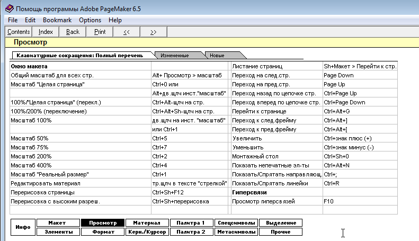Click the 'Ctrl+Sh+F12' shortcut cell
The image size is (419, 241).
190,192
